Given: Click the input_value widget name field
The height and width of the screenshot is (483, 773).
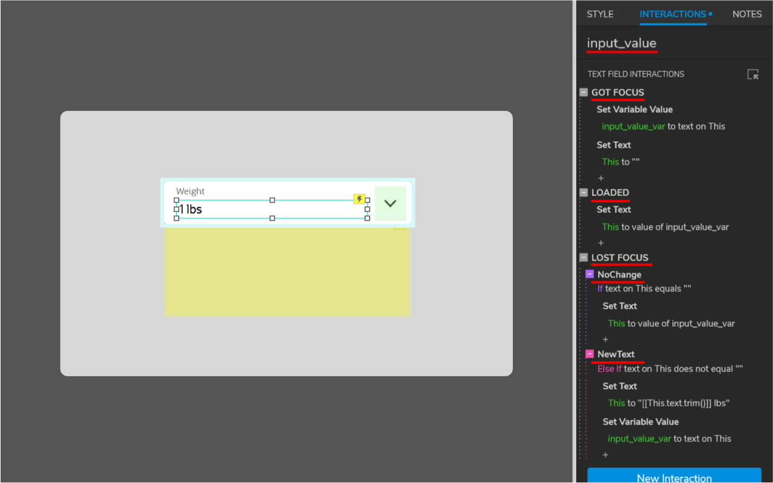Looking at the screenshot, I should (x=622, y=43).
